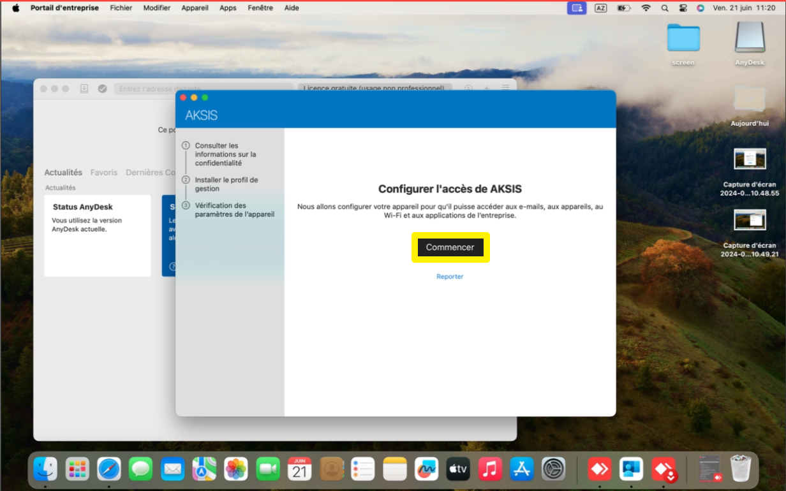Add a new tab in AnyDesk

click(x=487, y=89)
